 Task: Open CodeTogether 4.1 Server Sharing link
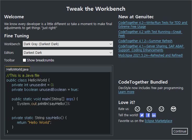151,48
